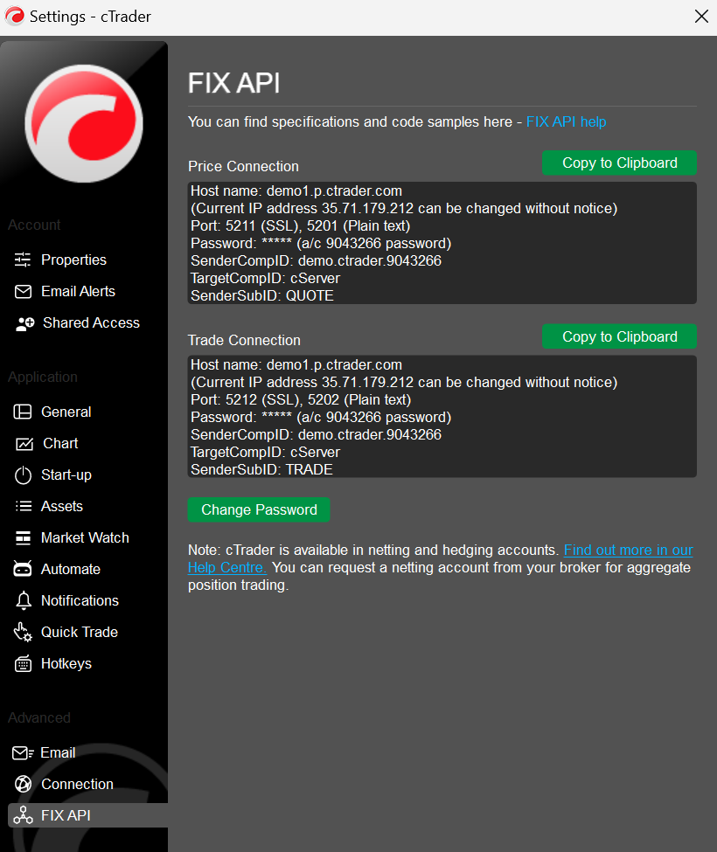Click the Assets list icon

[x=23, y=507]
